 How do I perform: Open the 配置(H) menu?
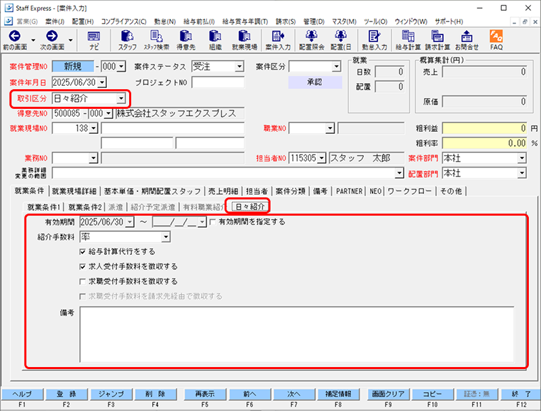(83, 22)
